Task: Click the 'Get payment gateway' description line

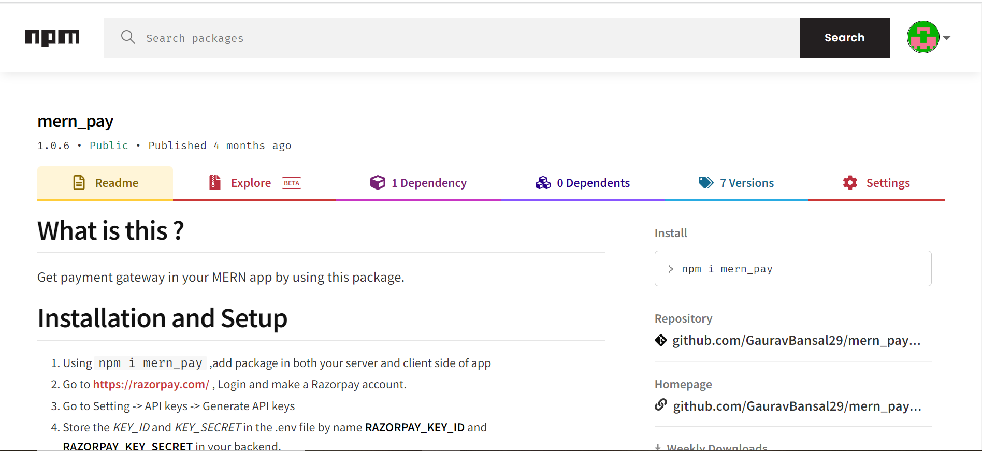Action: tap(221, 278)
